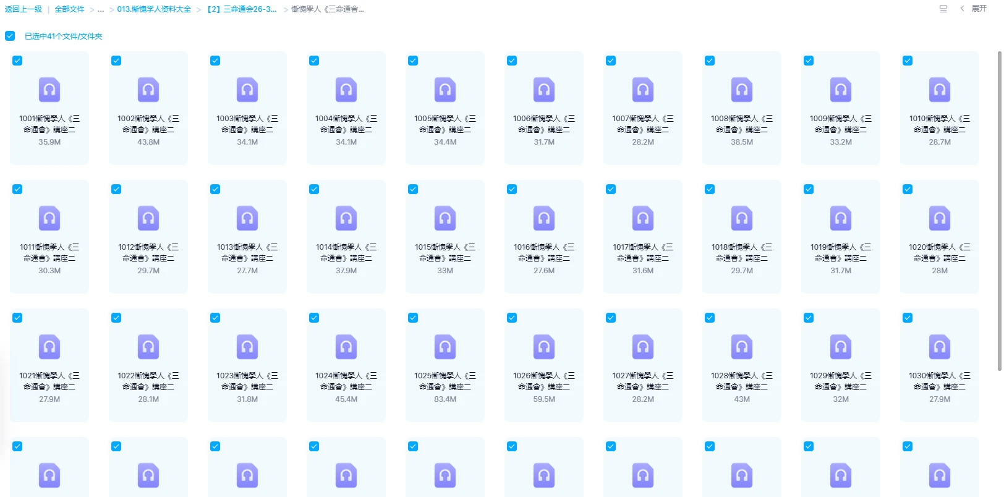The width and height of the screenshot is (1004, 497).
Task: Open audio file icon for 1022
Action: pyautogui.click(x=148, y=347)
